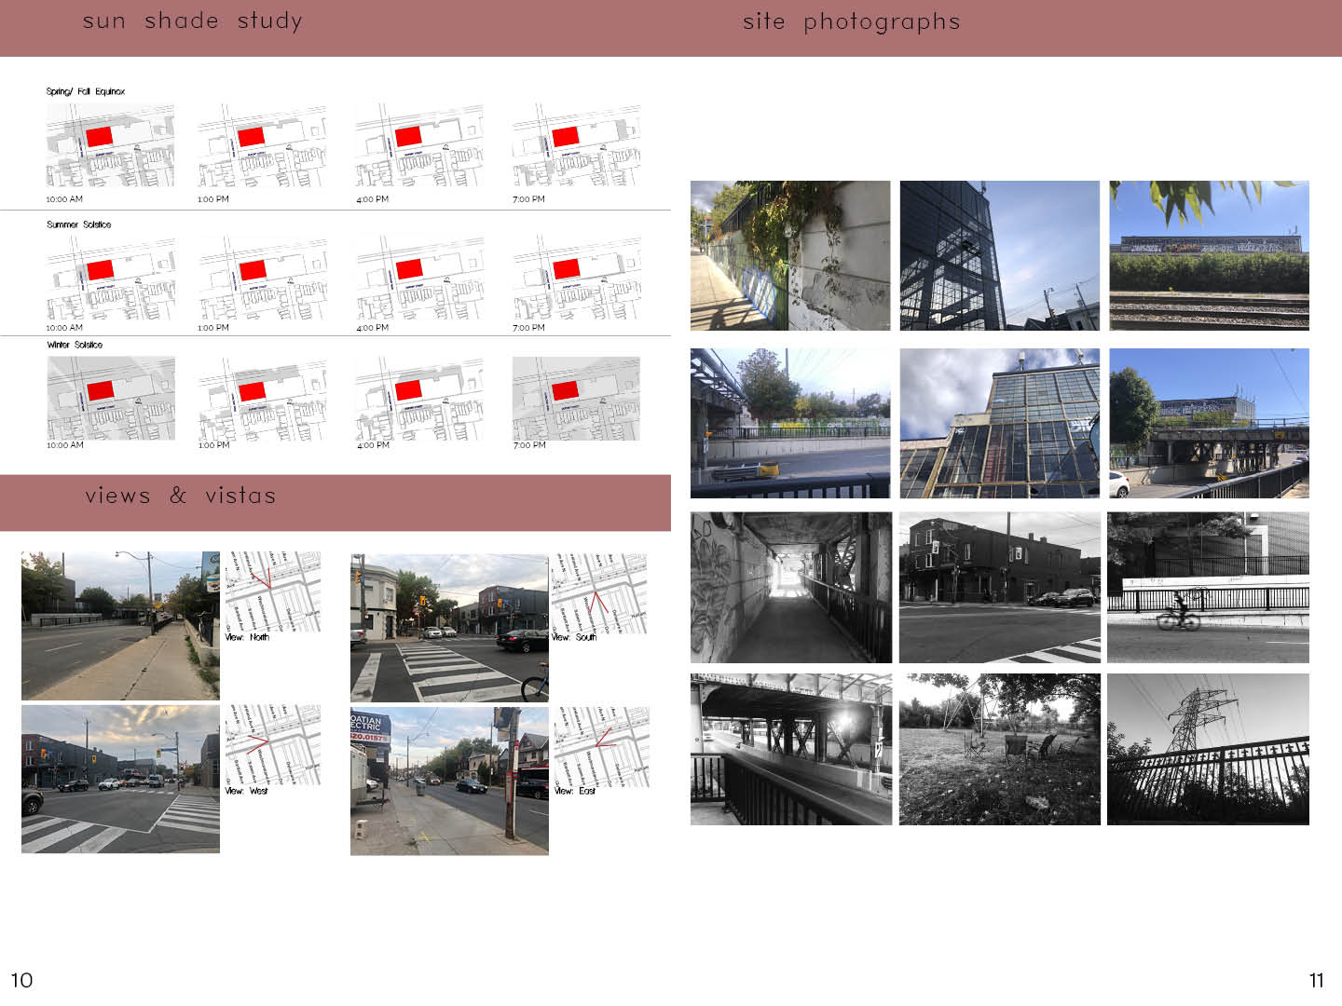The width and height of the screenshot is (1342, 1006).
Task: Click the 'site photographs' heading
Action: tap(851, 21)
